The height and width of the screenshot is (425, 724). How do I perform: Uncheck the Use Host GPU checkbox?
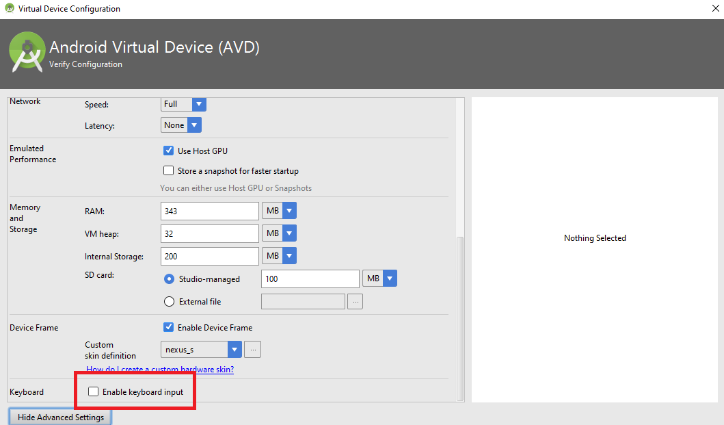click(x=169, y=151)
